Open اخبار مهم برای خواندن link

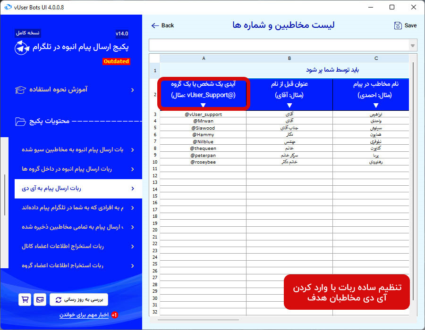[x=84, y=315]
